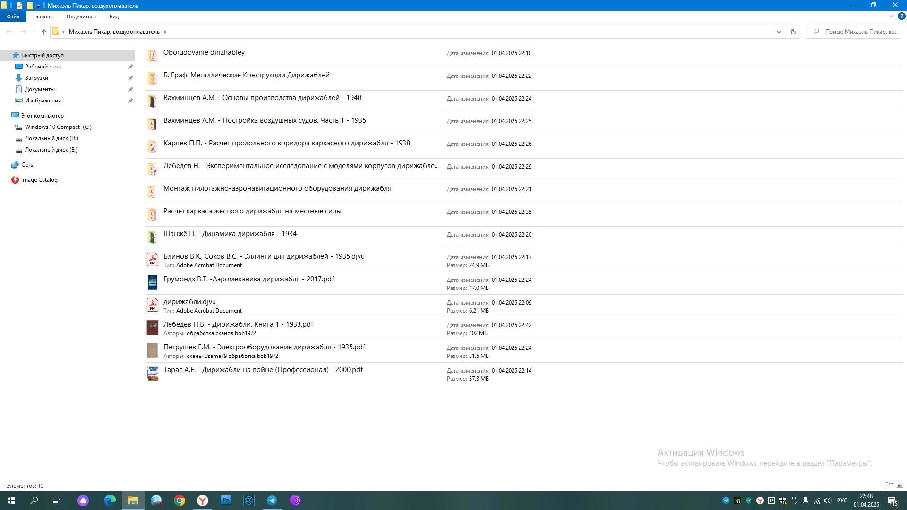Open the Загрузки quick access folder
The width and height of the screenshot is (907, 510).
(36, 78)
